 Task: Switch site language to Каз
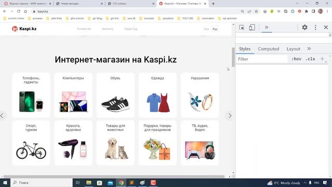(206, 29)
